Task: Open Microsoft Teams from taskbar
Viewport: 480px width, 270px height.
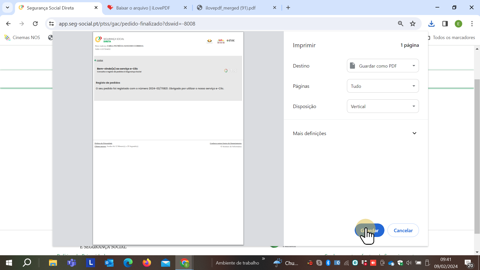Action: point(72,263)
